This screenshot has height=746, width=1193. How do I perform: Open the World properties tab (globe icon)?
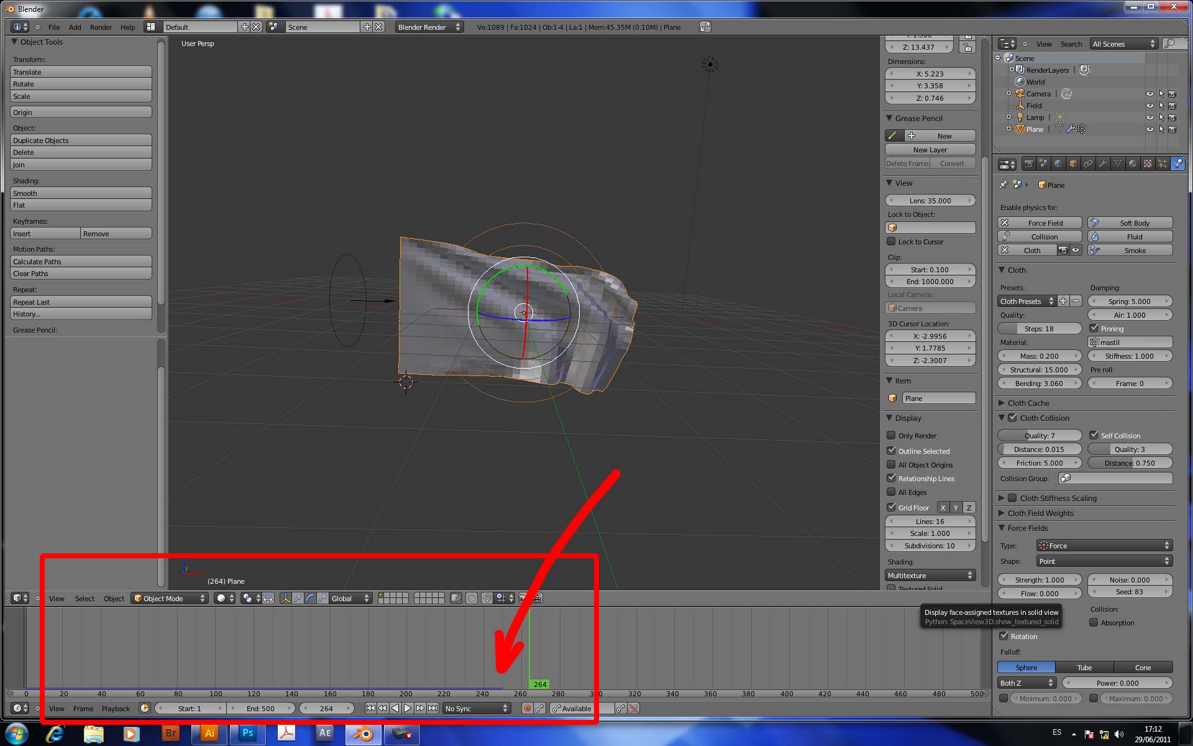[1058, 164]
